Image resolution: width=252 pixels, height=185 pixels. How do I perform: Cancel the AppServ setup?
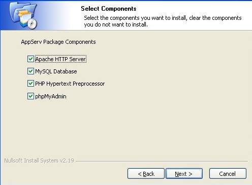tap(228, 174)
